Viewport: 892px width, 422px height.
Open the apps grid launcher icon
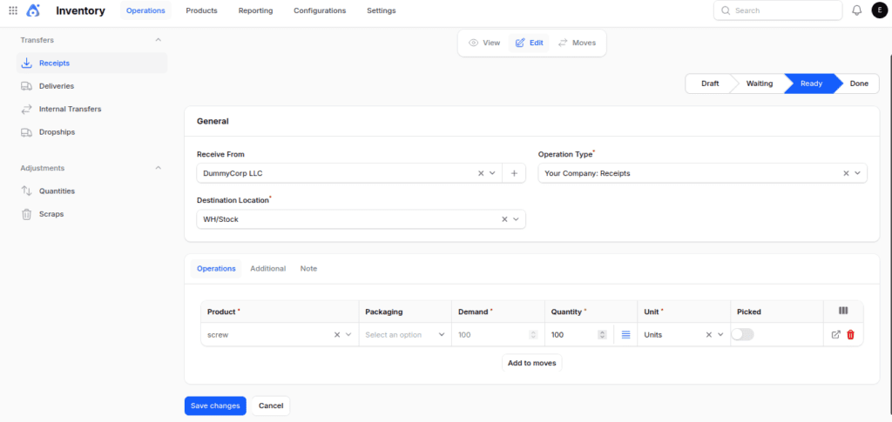[x=13, y=10]
